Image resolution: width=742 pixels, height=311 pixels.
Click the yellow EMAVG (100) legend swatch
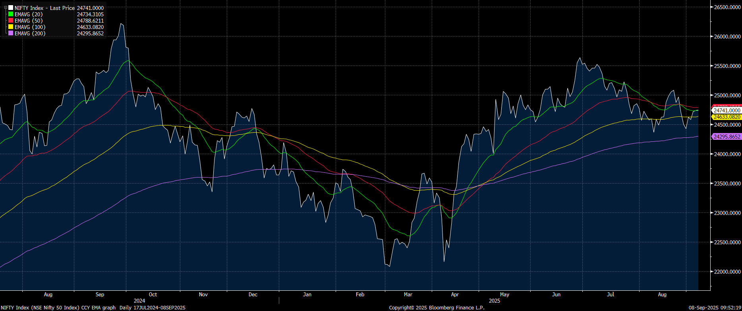pos(11,27)
